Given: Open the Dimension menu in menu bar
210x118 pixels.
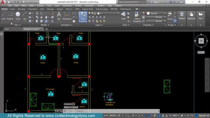Looking at the screenshot, I should tap(67, 6).
